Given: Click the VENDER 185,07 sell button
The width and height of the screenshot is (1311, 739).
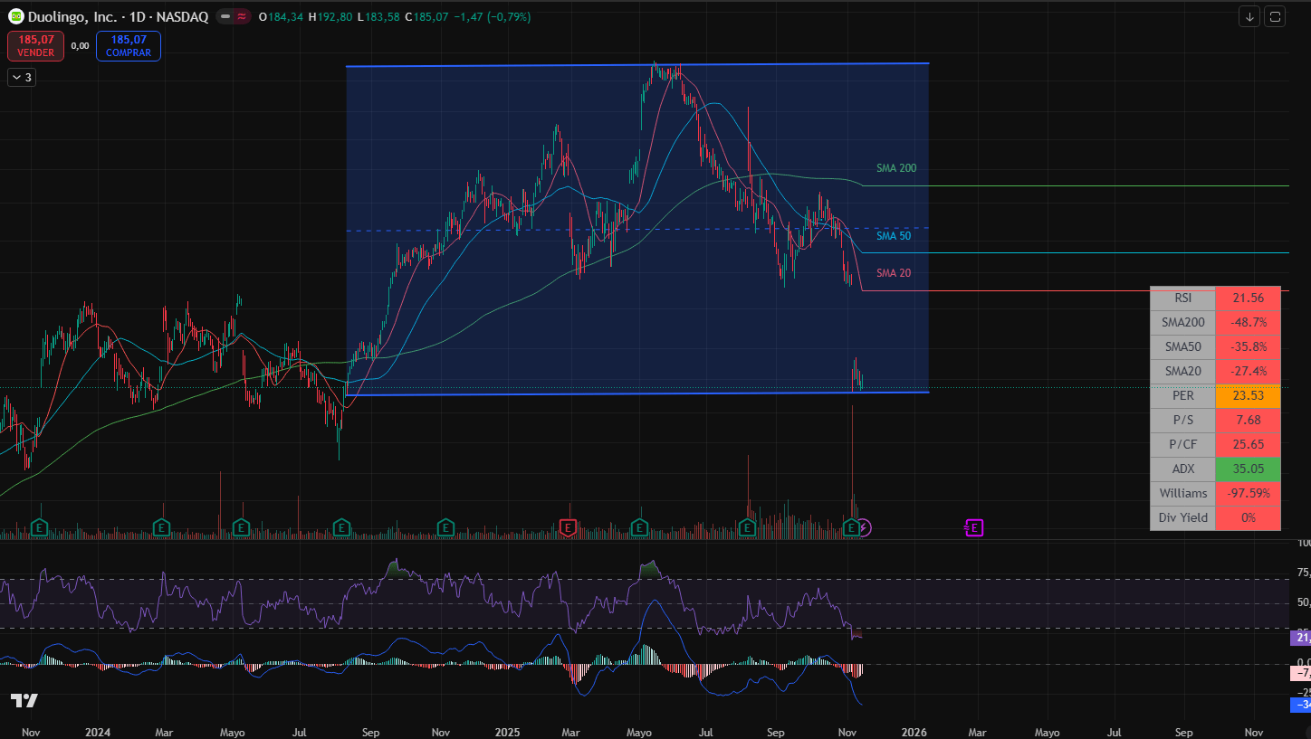Looking at the screenshot, I should 36,45.
